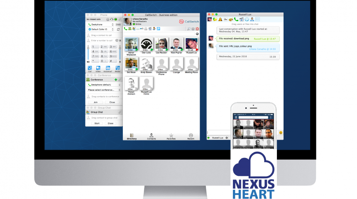Viewport: 357px width, 199px height.
Task: Click the Video icon under the dialpad
Action: [x=98, y=68]
